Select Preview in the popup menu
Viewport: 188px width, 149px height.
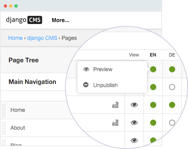103,69
